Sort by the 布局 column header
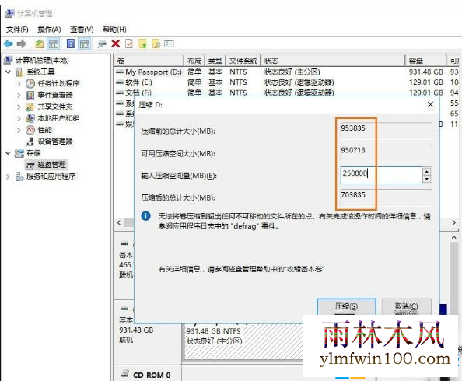This screenshot has width=462, height=381. (x=194, y=61)
